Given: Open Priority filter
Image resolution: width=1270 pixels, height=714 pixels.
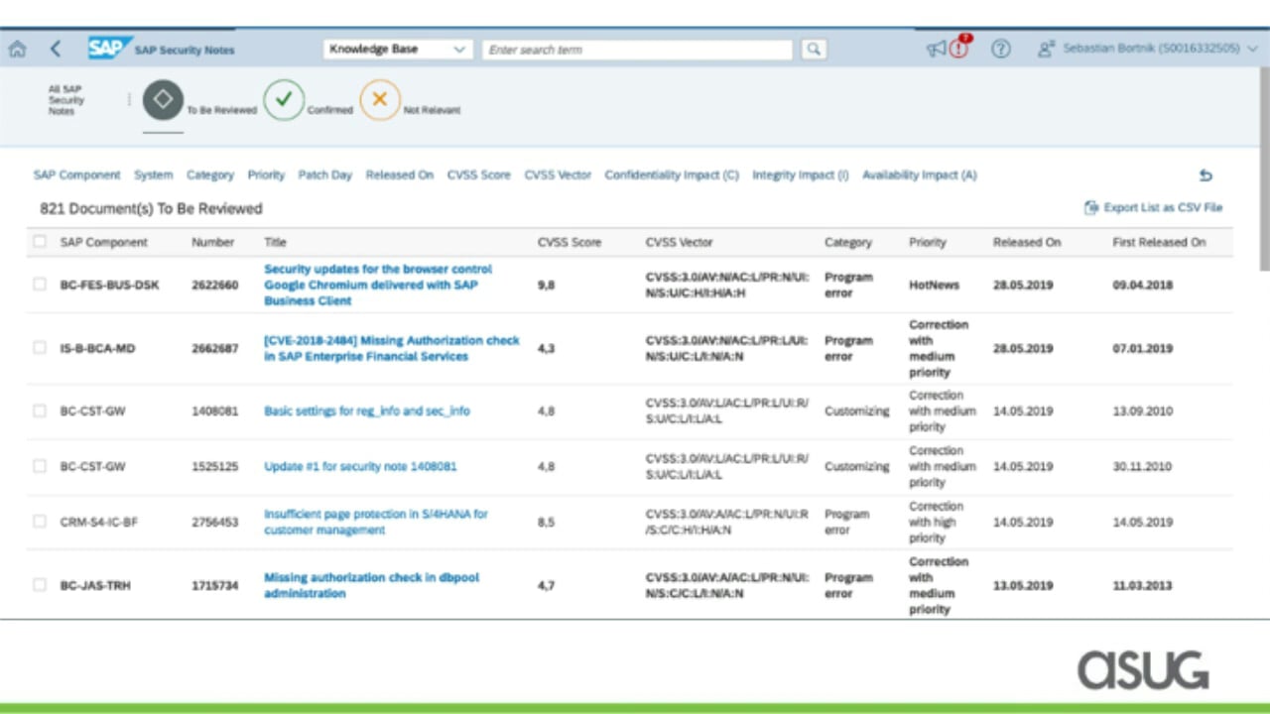Looking at the screenshot, I should click(266, 175).
